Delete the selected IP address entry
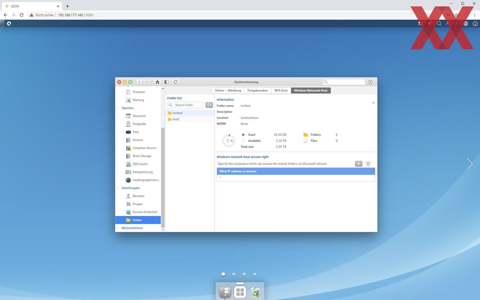This screenshot has height=300, width=480. tap(368, 164)
